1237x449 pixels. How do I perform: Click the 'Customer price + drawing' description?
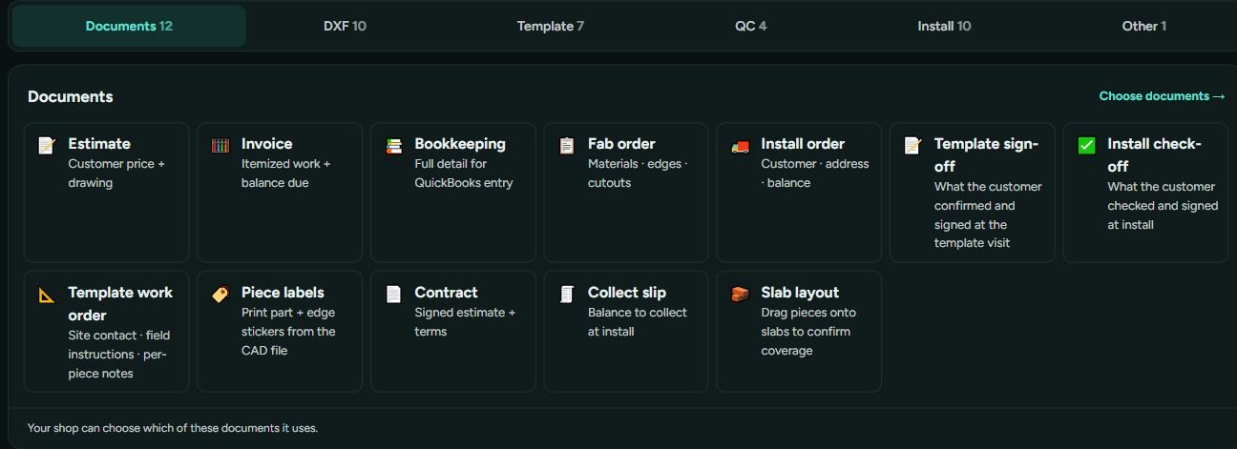[116, 173]
